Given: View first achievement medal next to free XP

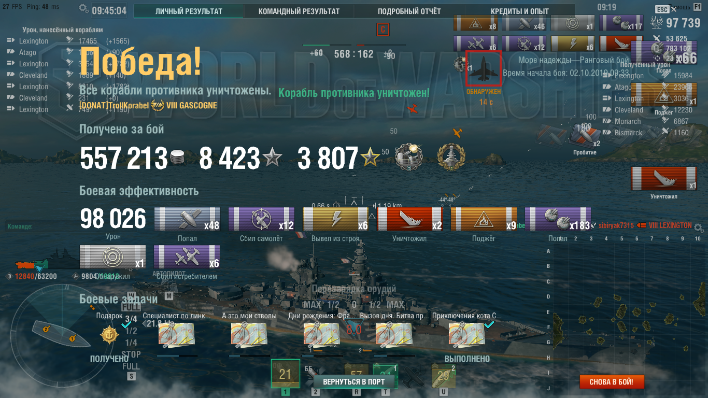Looking at the screenshot, I should [408, 157].
